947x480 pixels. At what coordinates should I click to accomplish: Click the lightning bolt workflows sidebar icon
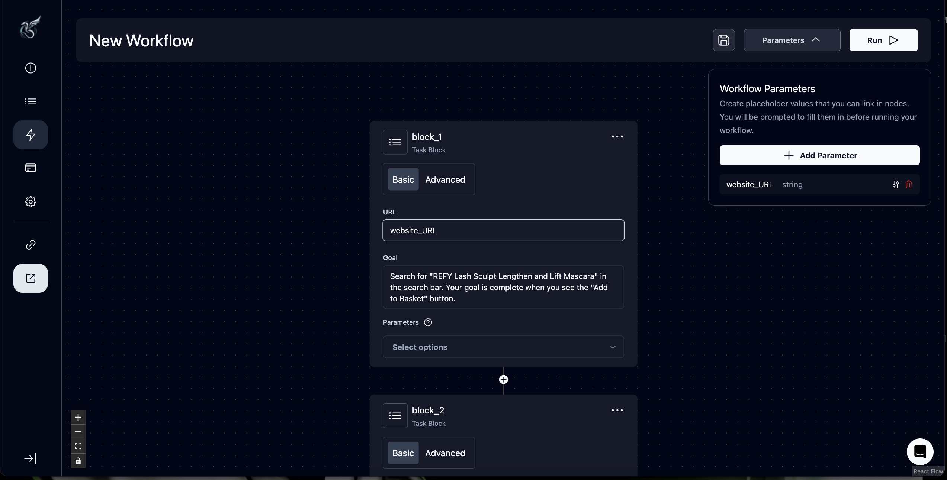click(x=31, y=135)
